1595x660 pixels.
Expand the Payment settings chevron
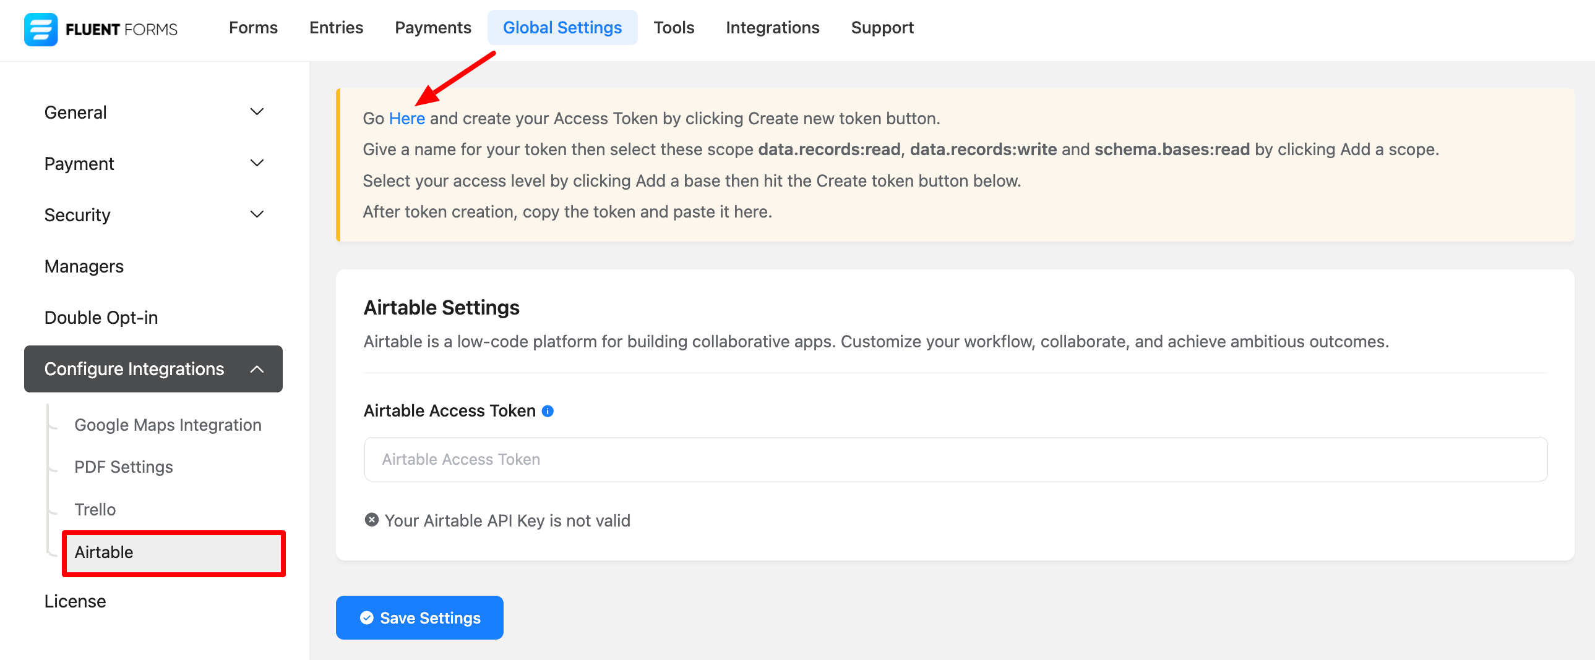point(256,163)
